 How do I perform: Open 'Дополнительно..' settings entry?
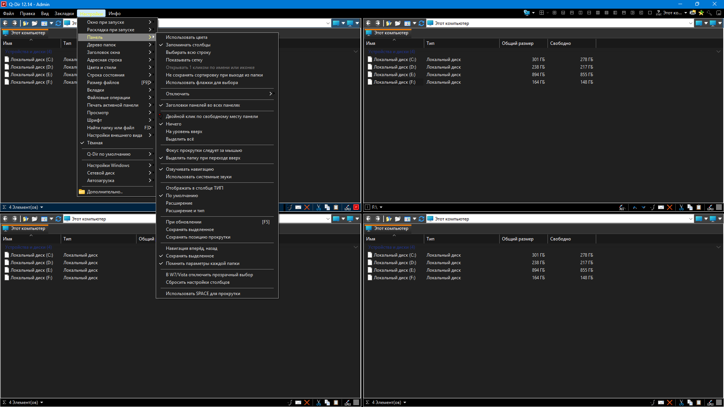coord(117,192)
